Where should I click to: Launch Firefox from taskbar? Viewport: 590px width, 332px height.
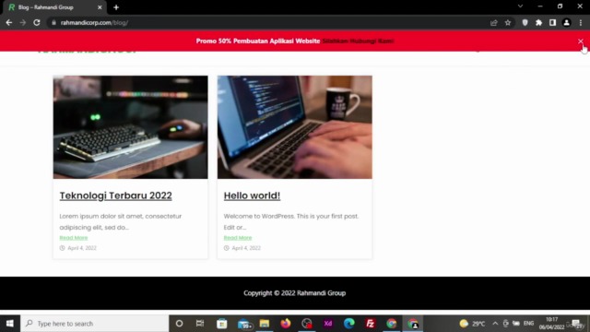tap(286, 324)
